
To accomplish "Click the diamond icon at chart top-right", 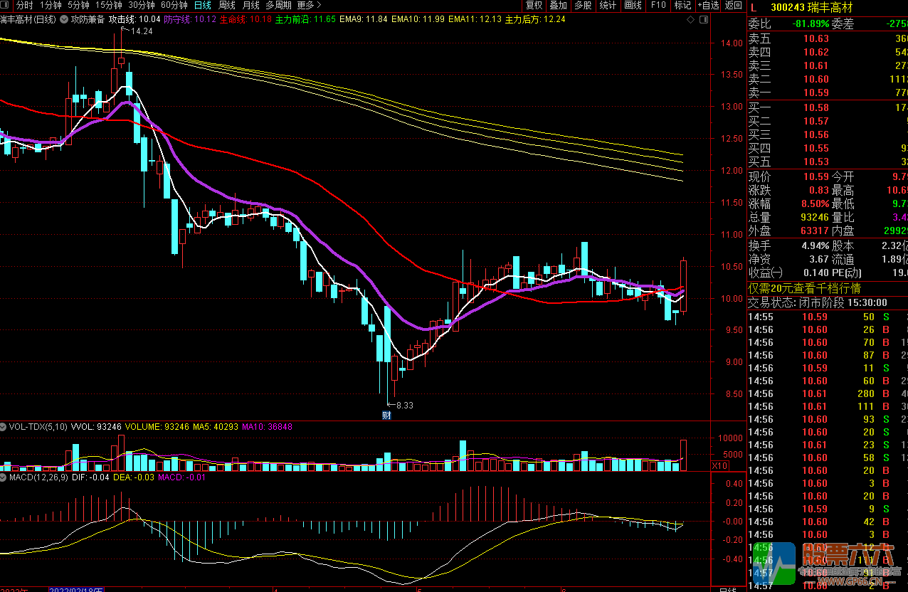I will [691, 20].
